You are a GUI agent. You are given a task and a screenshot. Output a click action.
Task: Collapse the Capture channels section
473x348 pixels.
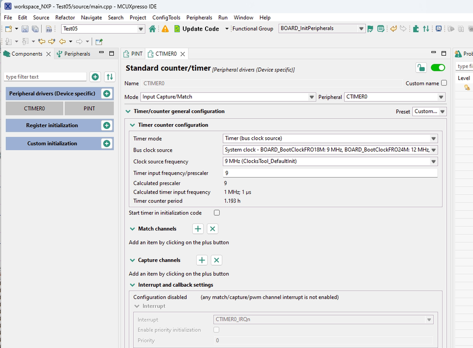(x=133, y=260)
